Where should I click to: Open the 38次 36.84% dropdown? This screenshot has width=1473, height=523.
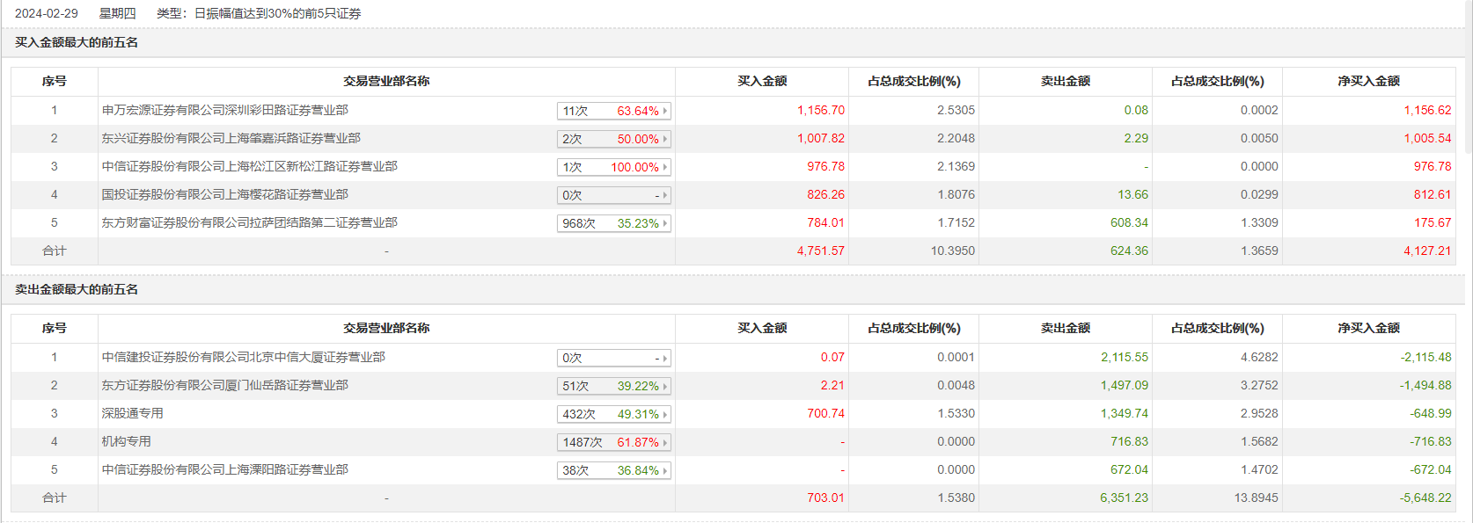(x=614, y=470)
